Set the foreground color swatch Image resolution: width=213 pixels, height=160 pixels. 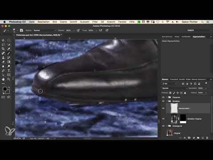pos(5,89)
